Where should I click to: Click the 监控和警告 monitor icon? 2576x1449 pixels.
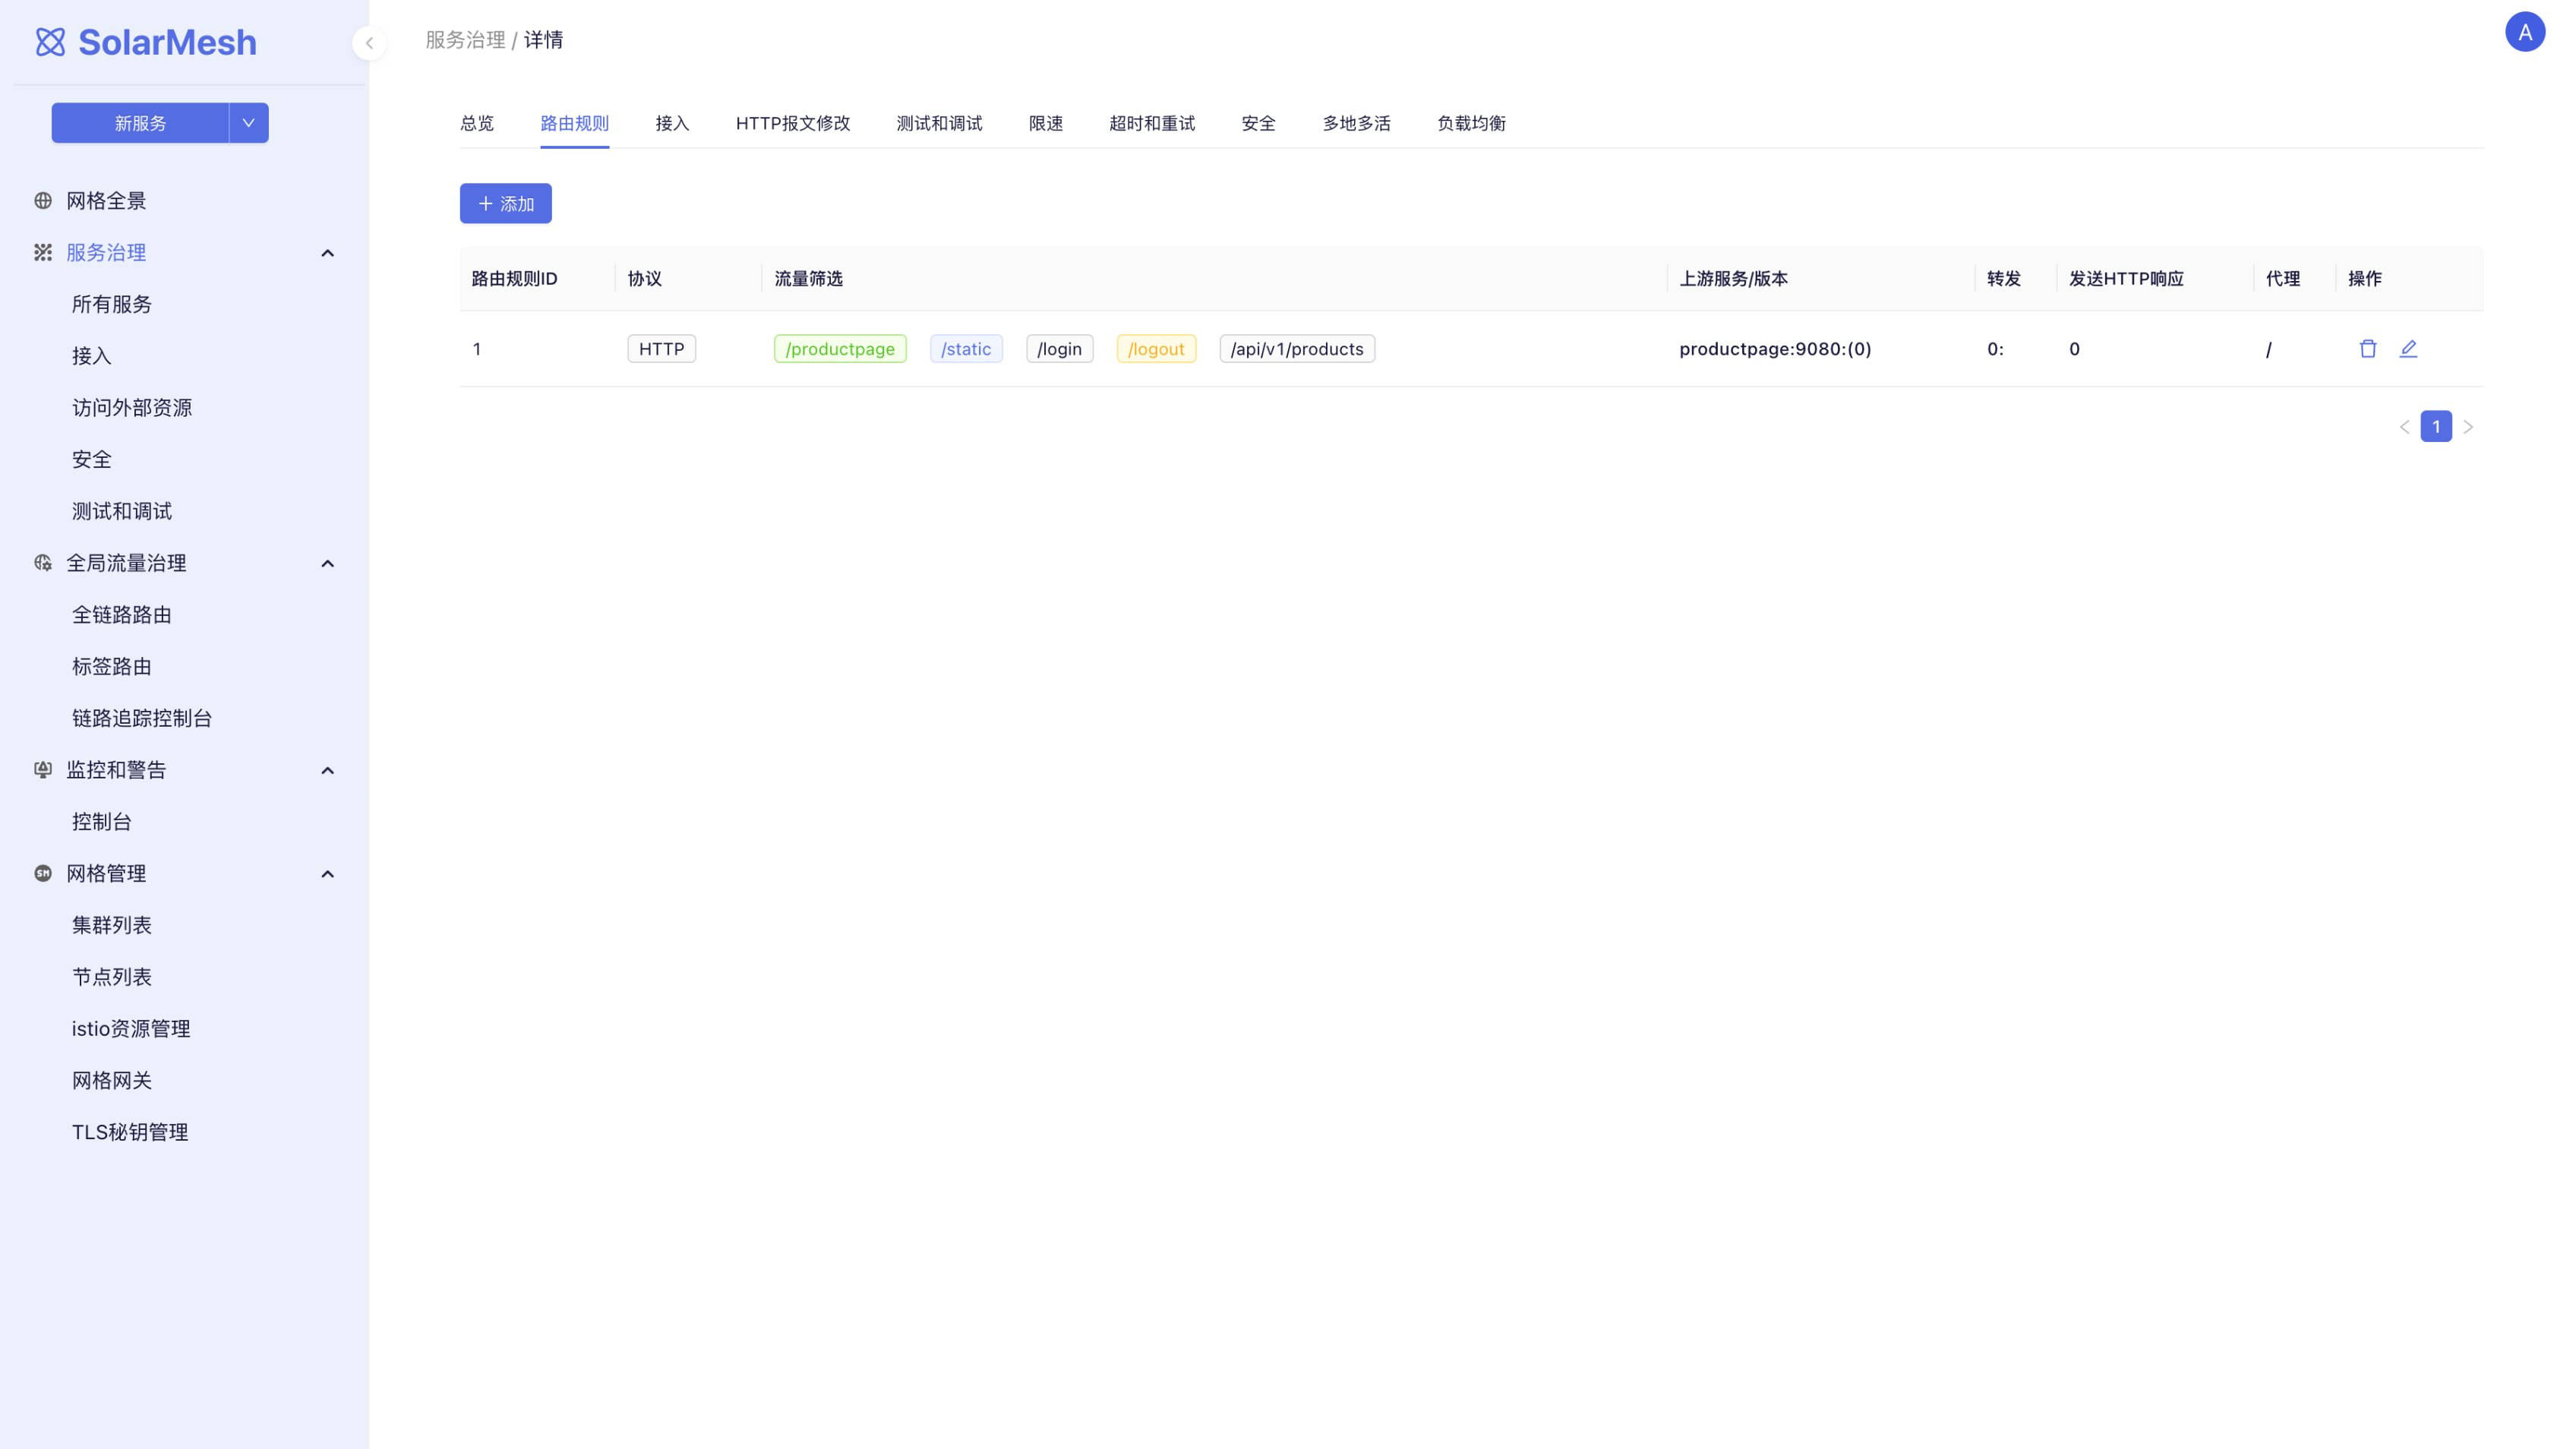point(43,769)
